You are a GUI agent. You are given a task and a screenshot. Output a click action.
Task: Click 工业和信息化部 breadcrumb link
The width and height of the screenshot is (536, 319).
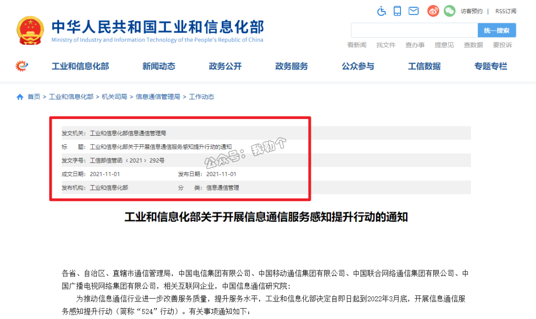(71, 97)
